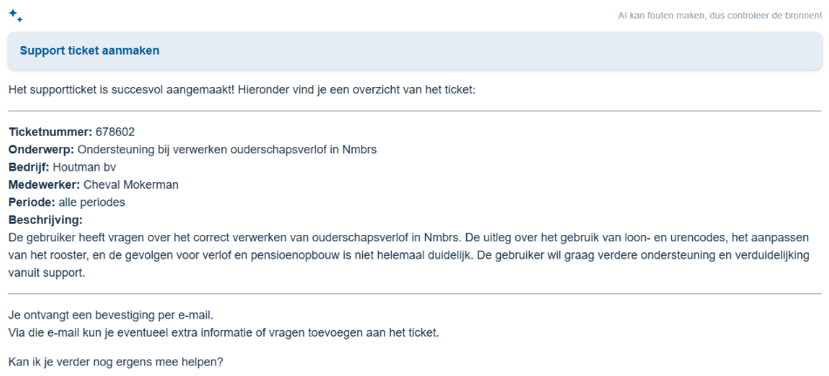
Task: Click the AI sparkle icon
Action: click(x=16, y=16)
